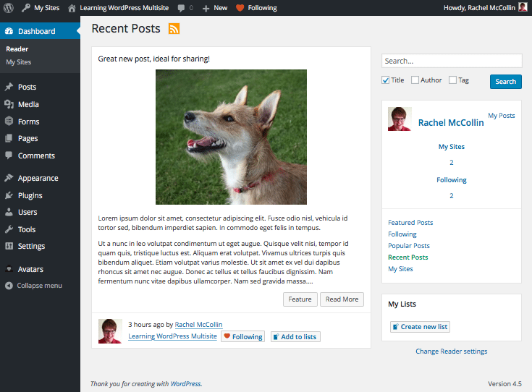Click the orange heart Following icon in admin bar
The height and width of the screenshot is (392, 532).
click(240, 8)
